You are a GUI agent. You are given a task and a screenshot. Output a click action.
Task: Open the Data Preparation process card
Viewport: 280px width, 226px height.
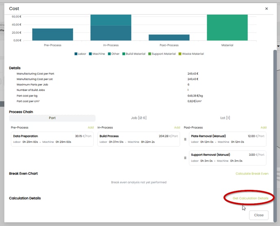tap(52, 139)
